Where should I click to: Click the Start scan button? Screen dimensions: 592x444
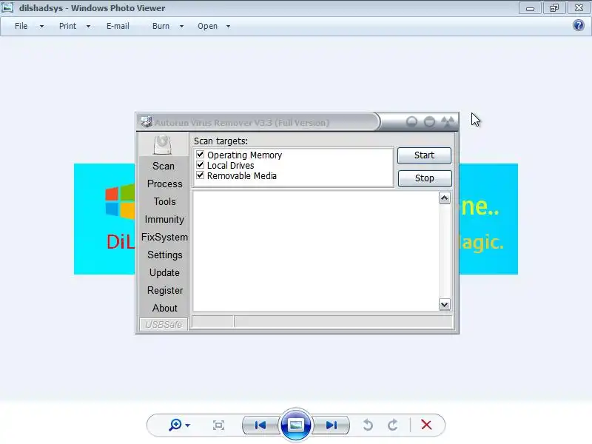tap(424, 155)
